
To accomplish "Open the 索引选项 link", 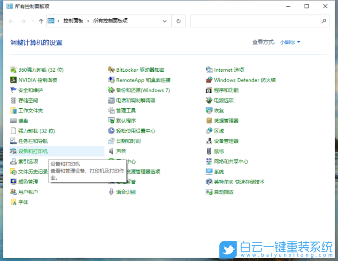I will (28, 161).
